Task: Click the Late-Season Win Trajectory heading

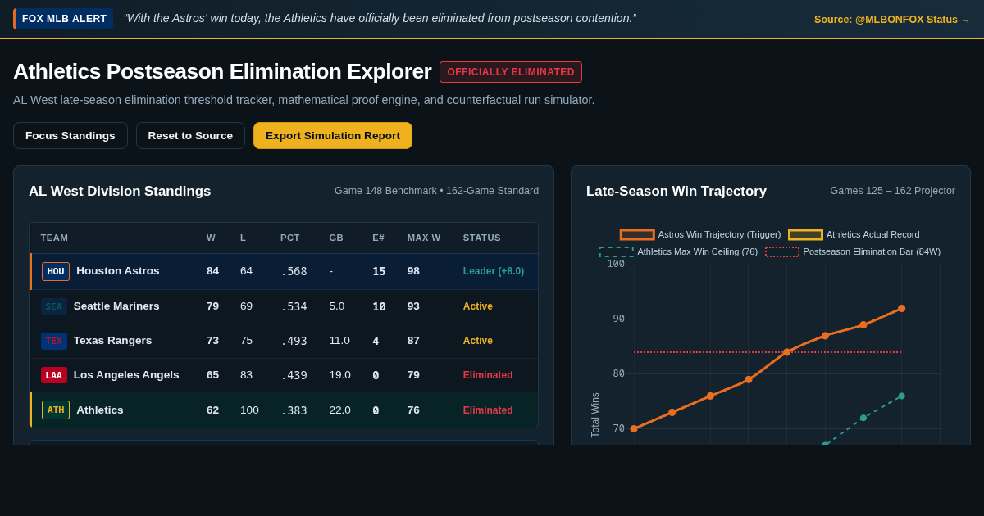Action: 676,191
